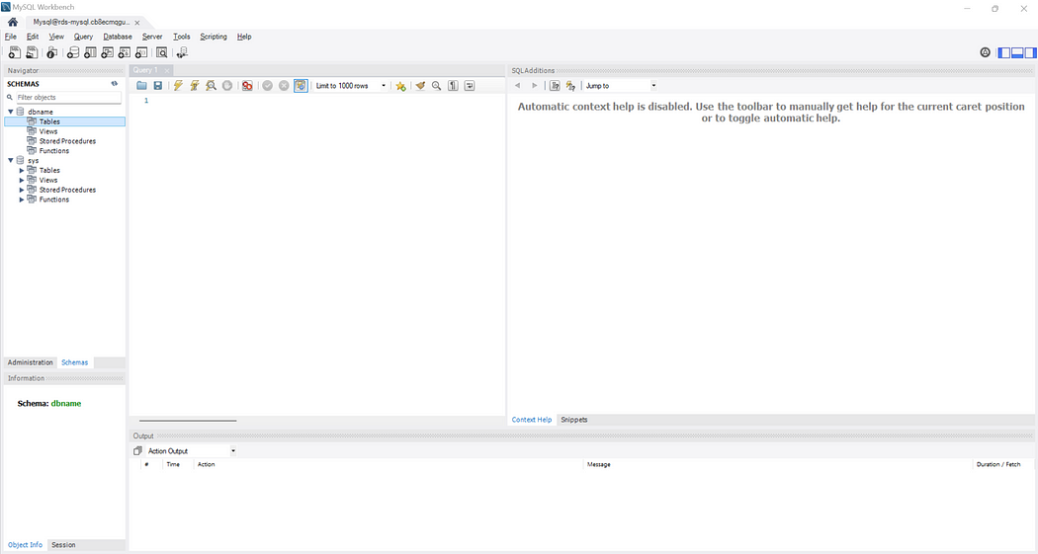
Task: Stop the running query
Action: pos(227,86)
